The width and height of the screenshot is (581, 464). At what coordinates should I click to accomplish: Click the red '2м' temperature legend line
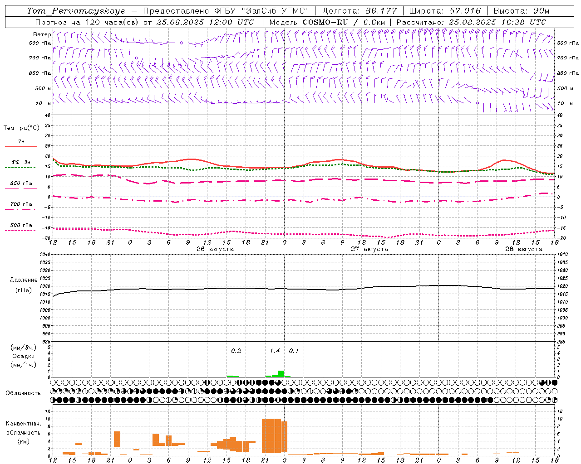[21, 146]
